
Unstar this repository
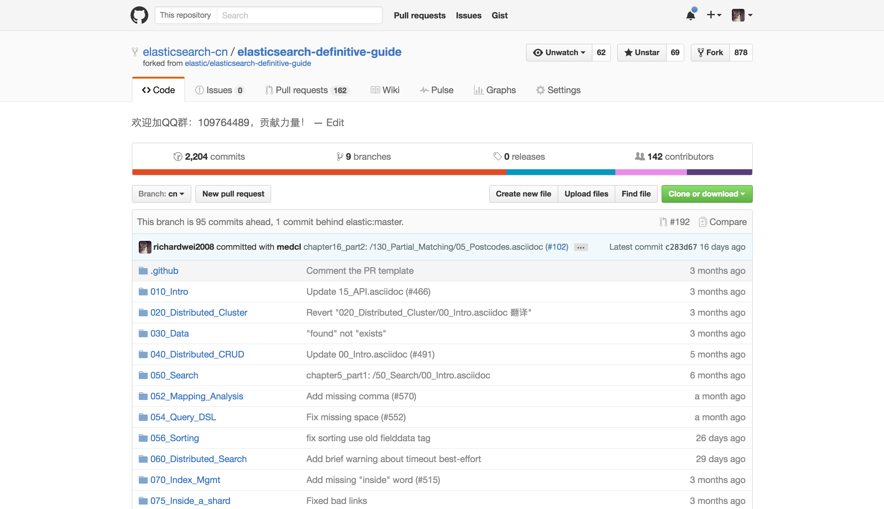[641, 52]
